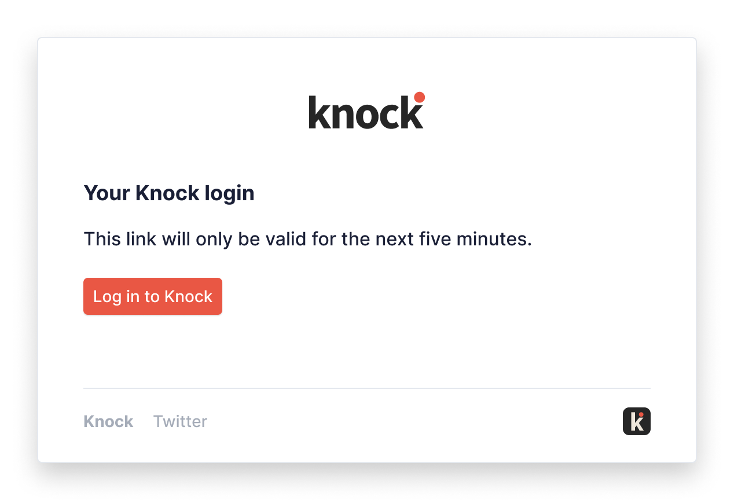Click the horizontal divider above the footer

click(366, 388)
